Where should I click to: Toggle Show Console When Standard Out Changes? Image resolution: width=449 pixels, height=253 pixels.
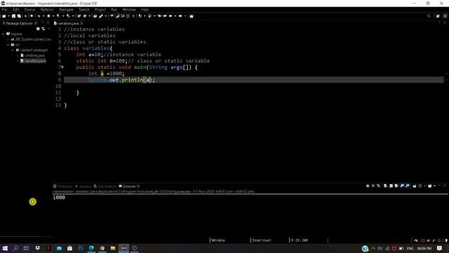(x=402, y=186)
